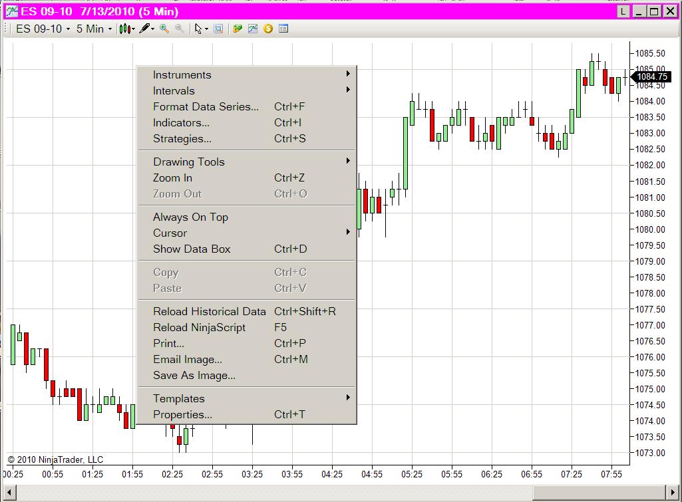Click the L link button in title bar

click(623, 11)
